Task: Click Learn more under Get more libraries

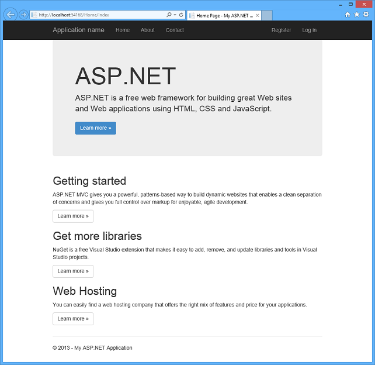Action: point(73,271)
